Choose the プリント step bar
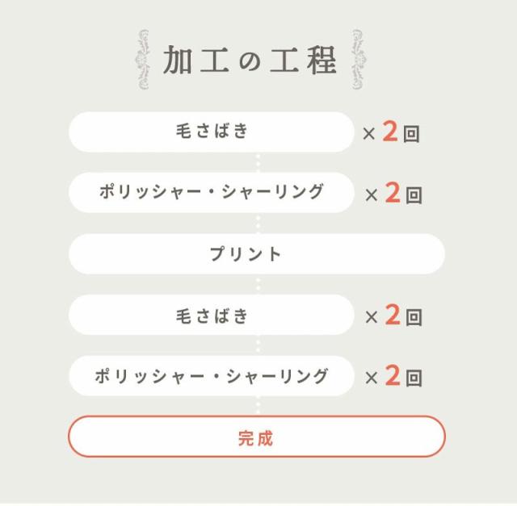Screen dimensions: 517x506 coord(257,254)
